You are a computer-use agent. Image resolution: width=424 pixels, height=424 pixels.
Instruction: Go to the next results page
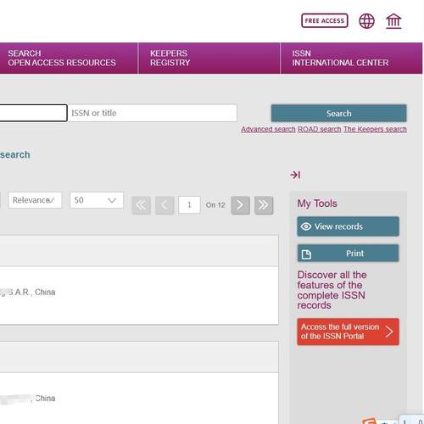coord(240,205)
